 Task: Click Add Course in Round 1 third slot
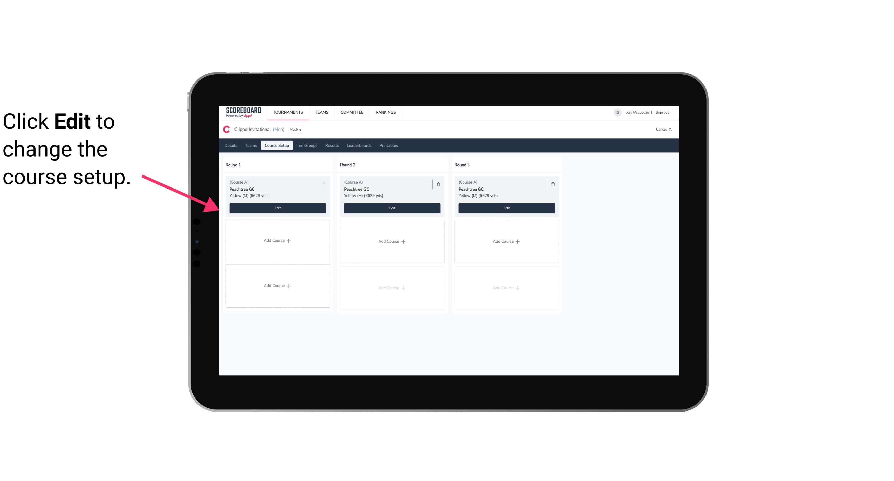point(277,286)
